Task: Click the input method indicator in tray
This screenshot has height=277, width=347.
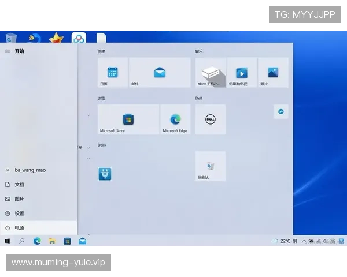Action: pyautogui.click(x=333, y=241)
